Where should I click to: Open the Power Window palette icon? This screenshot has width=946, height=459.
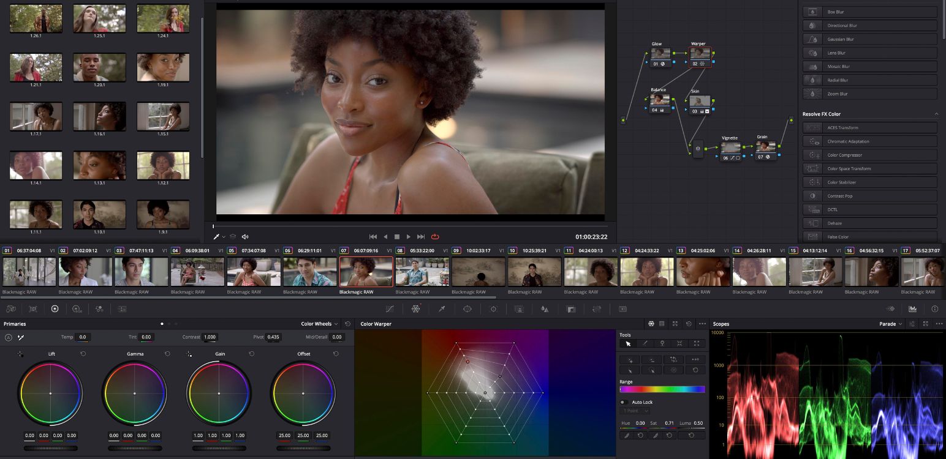click(x=467, y=309)
